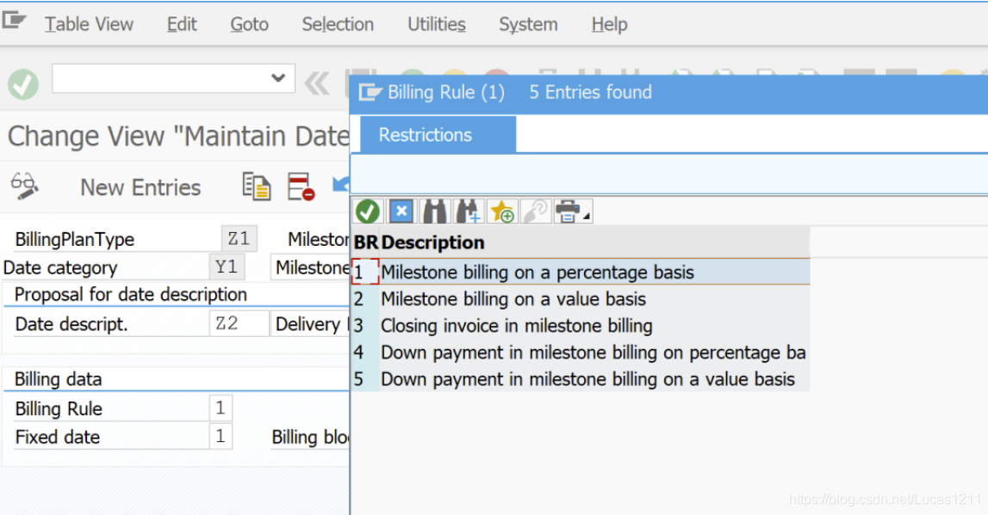Open the Help menu
This screenshot has width=988, height=515.
pos(609,25)
